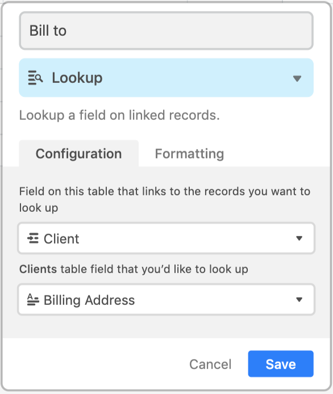Open the Billing Address lookup field dropdown

pyautogui.click(x=166, y=300)
